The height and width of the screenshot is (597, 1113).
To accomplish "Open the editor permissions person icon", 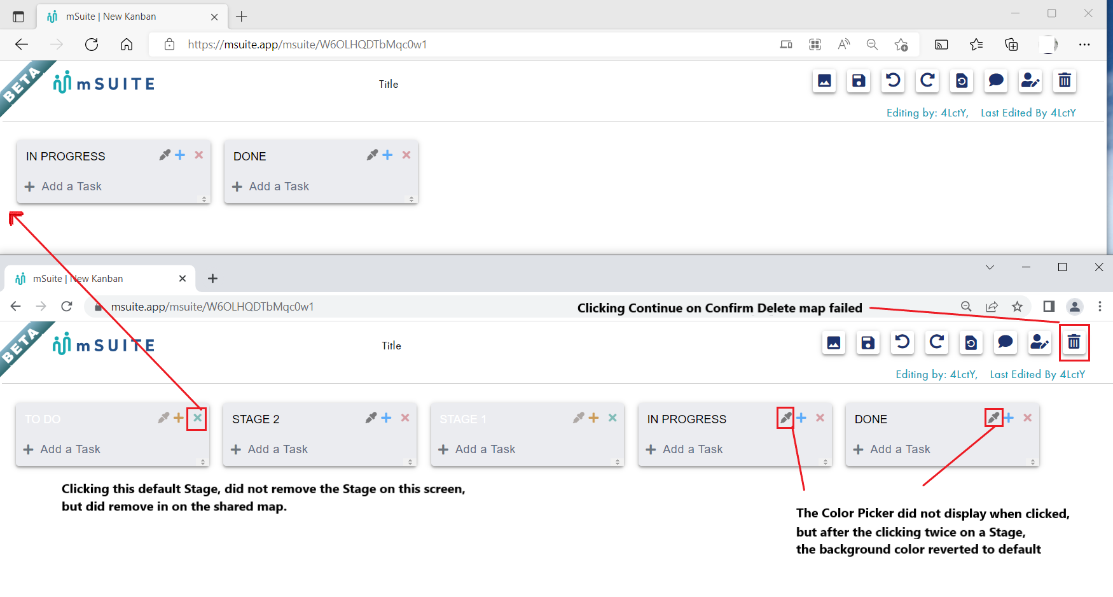I will [x=1040, y=342].
